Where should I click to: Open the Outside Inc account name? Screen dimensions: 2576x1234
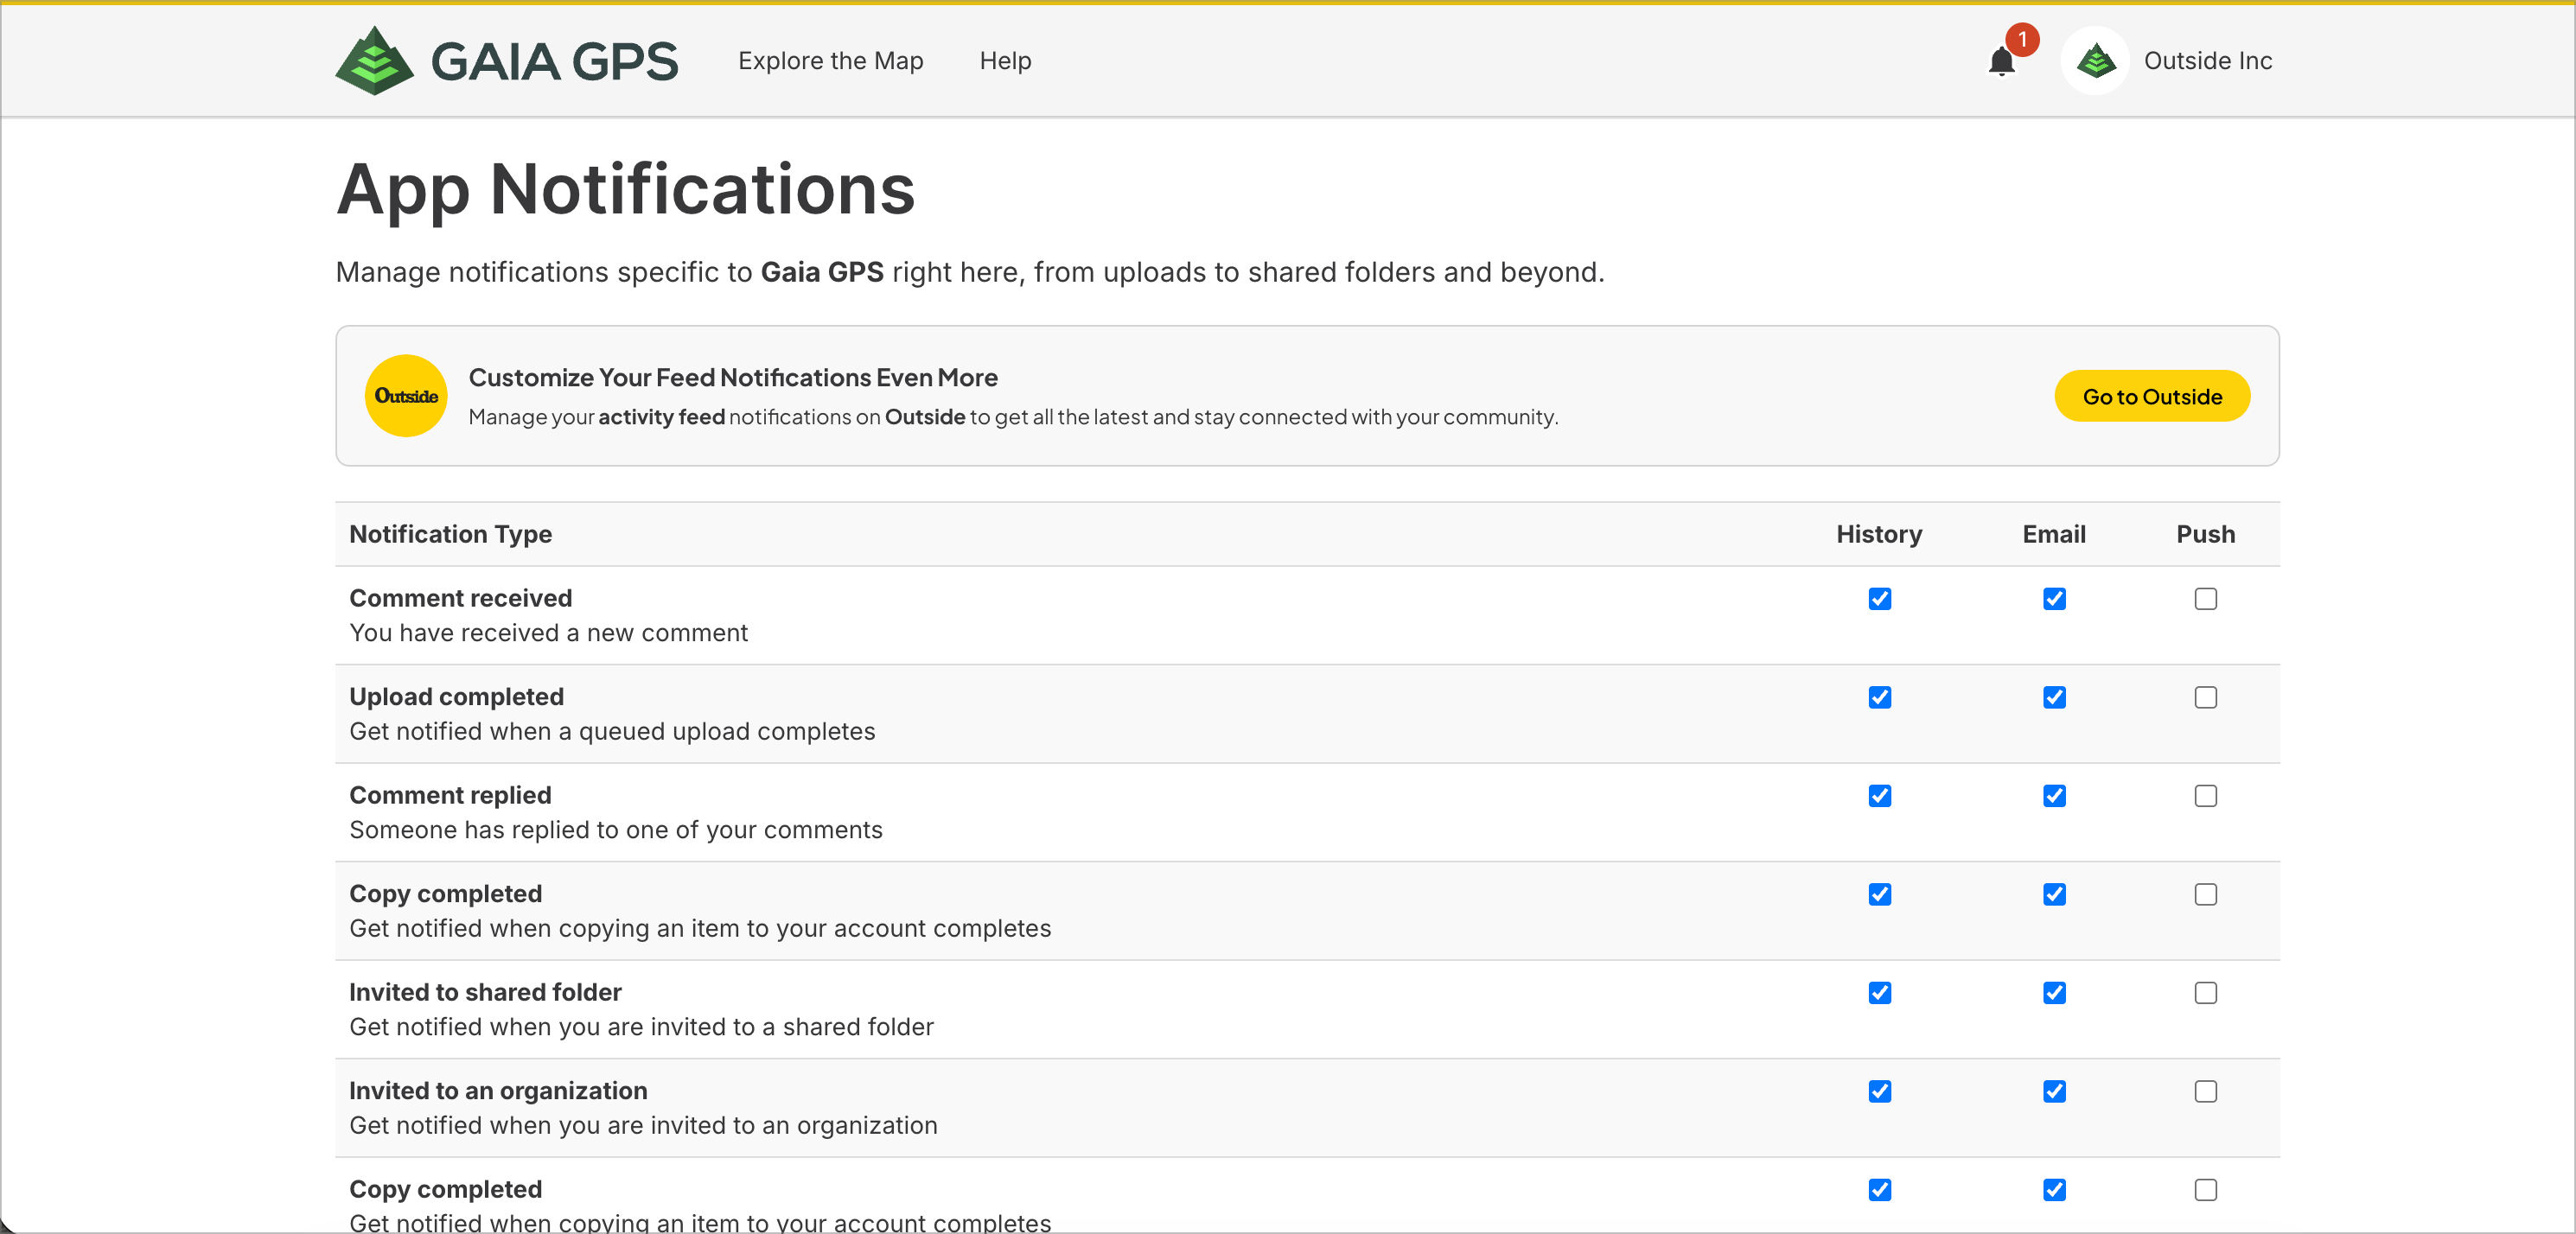tap(2208, 61)
